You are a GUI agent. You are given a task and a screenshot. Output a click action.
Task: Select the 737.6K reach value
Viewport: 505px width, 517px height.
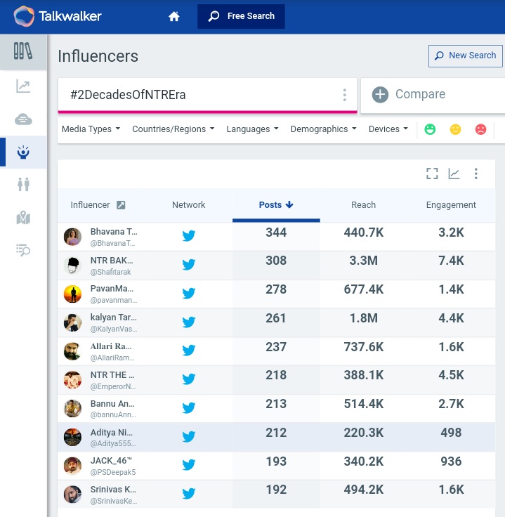[363, 347]
